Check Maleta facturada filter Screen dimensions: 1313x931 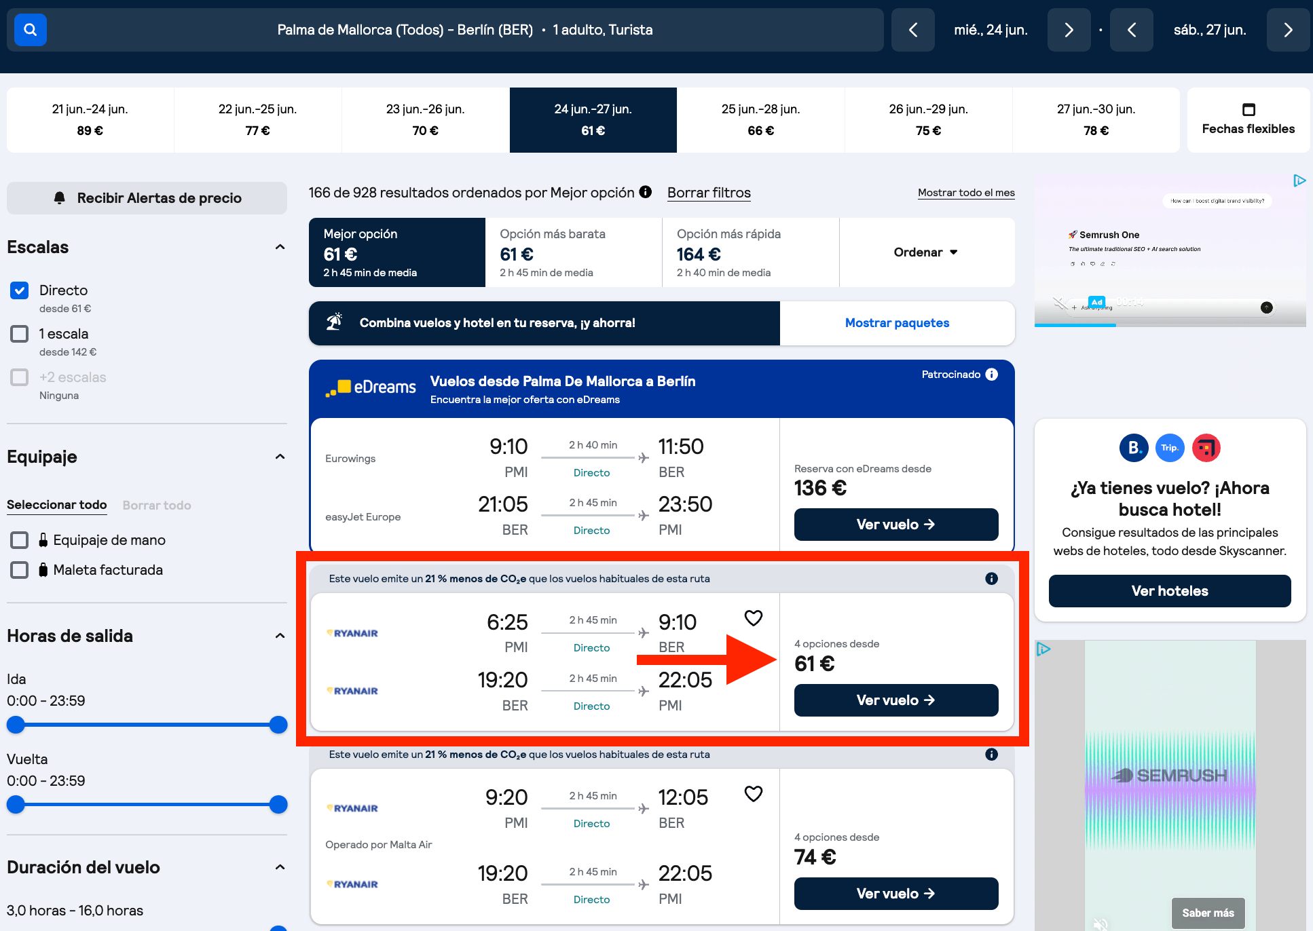click(x=20, y=570)
